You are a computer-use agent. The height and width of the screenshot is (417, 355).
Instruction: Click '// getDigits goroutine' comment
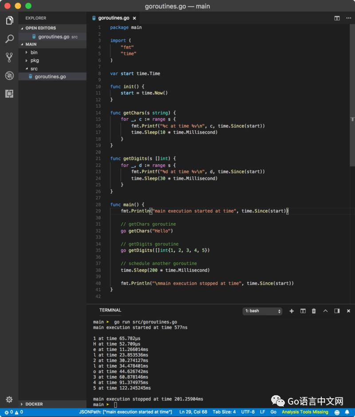pyautogui.click(x=150, y=244)
